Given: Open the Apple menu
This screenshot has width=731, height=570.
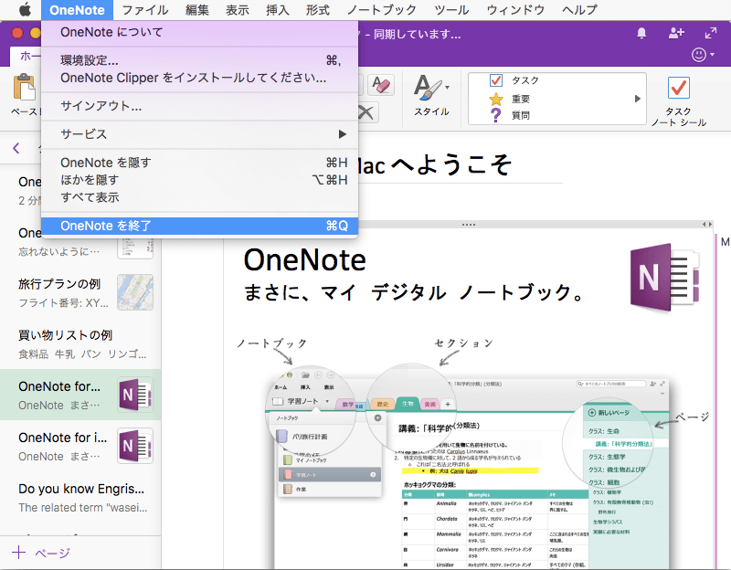Looking at the screenshot, I should click(25, 10).
